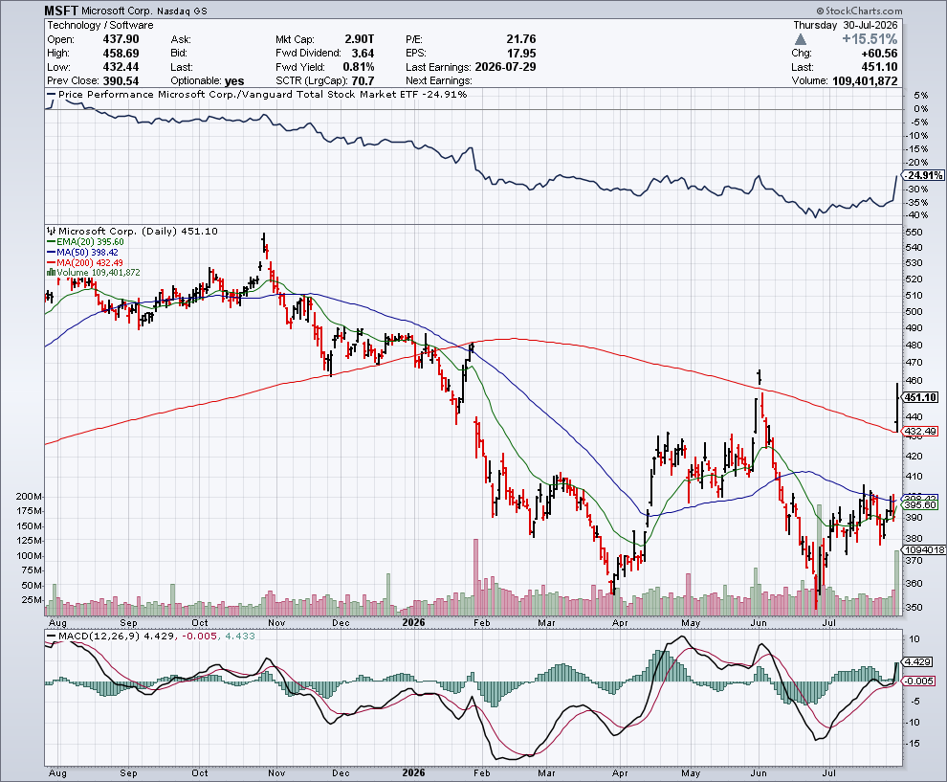Click the Last value 451.10 in header
Screen dimensions: 947x782
pyautogui.click(x=880, y=67)
